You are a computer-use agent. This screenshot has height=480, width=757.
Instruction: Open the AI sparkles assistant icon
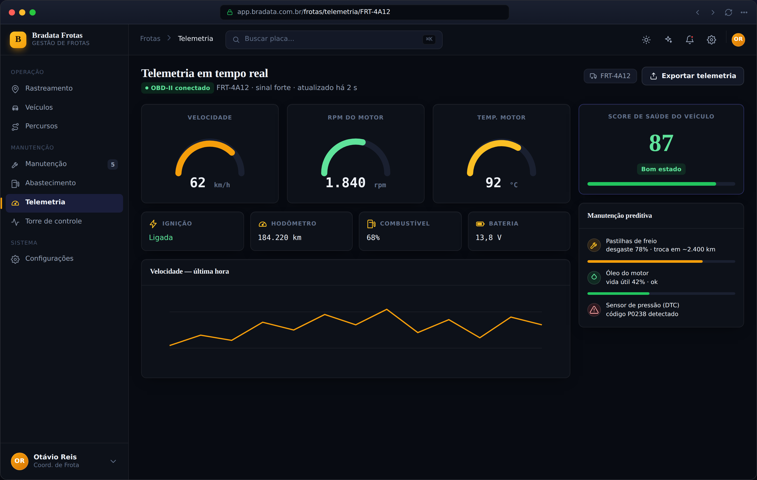[x=668, y=40]
